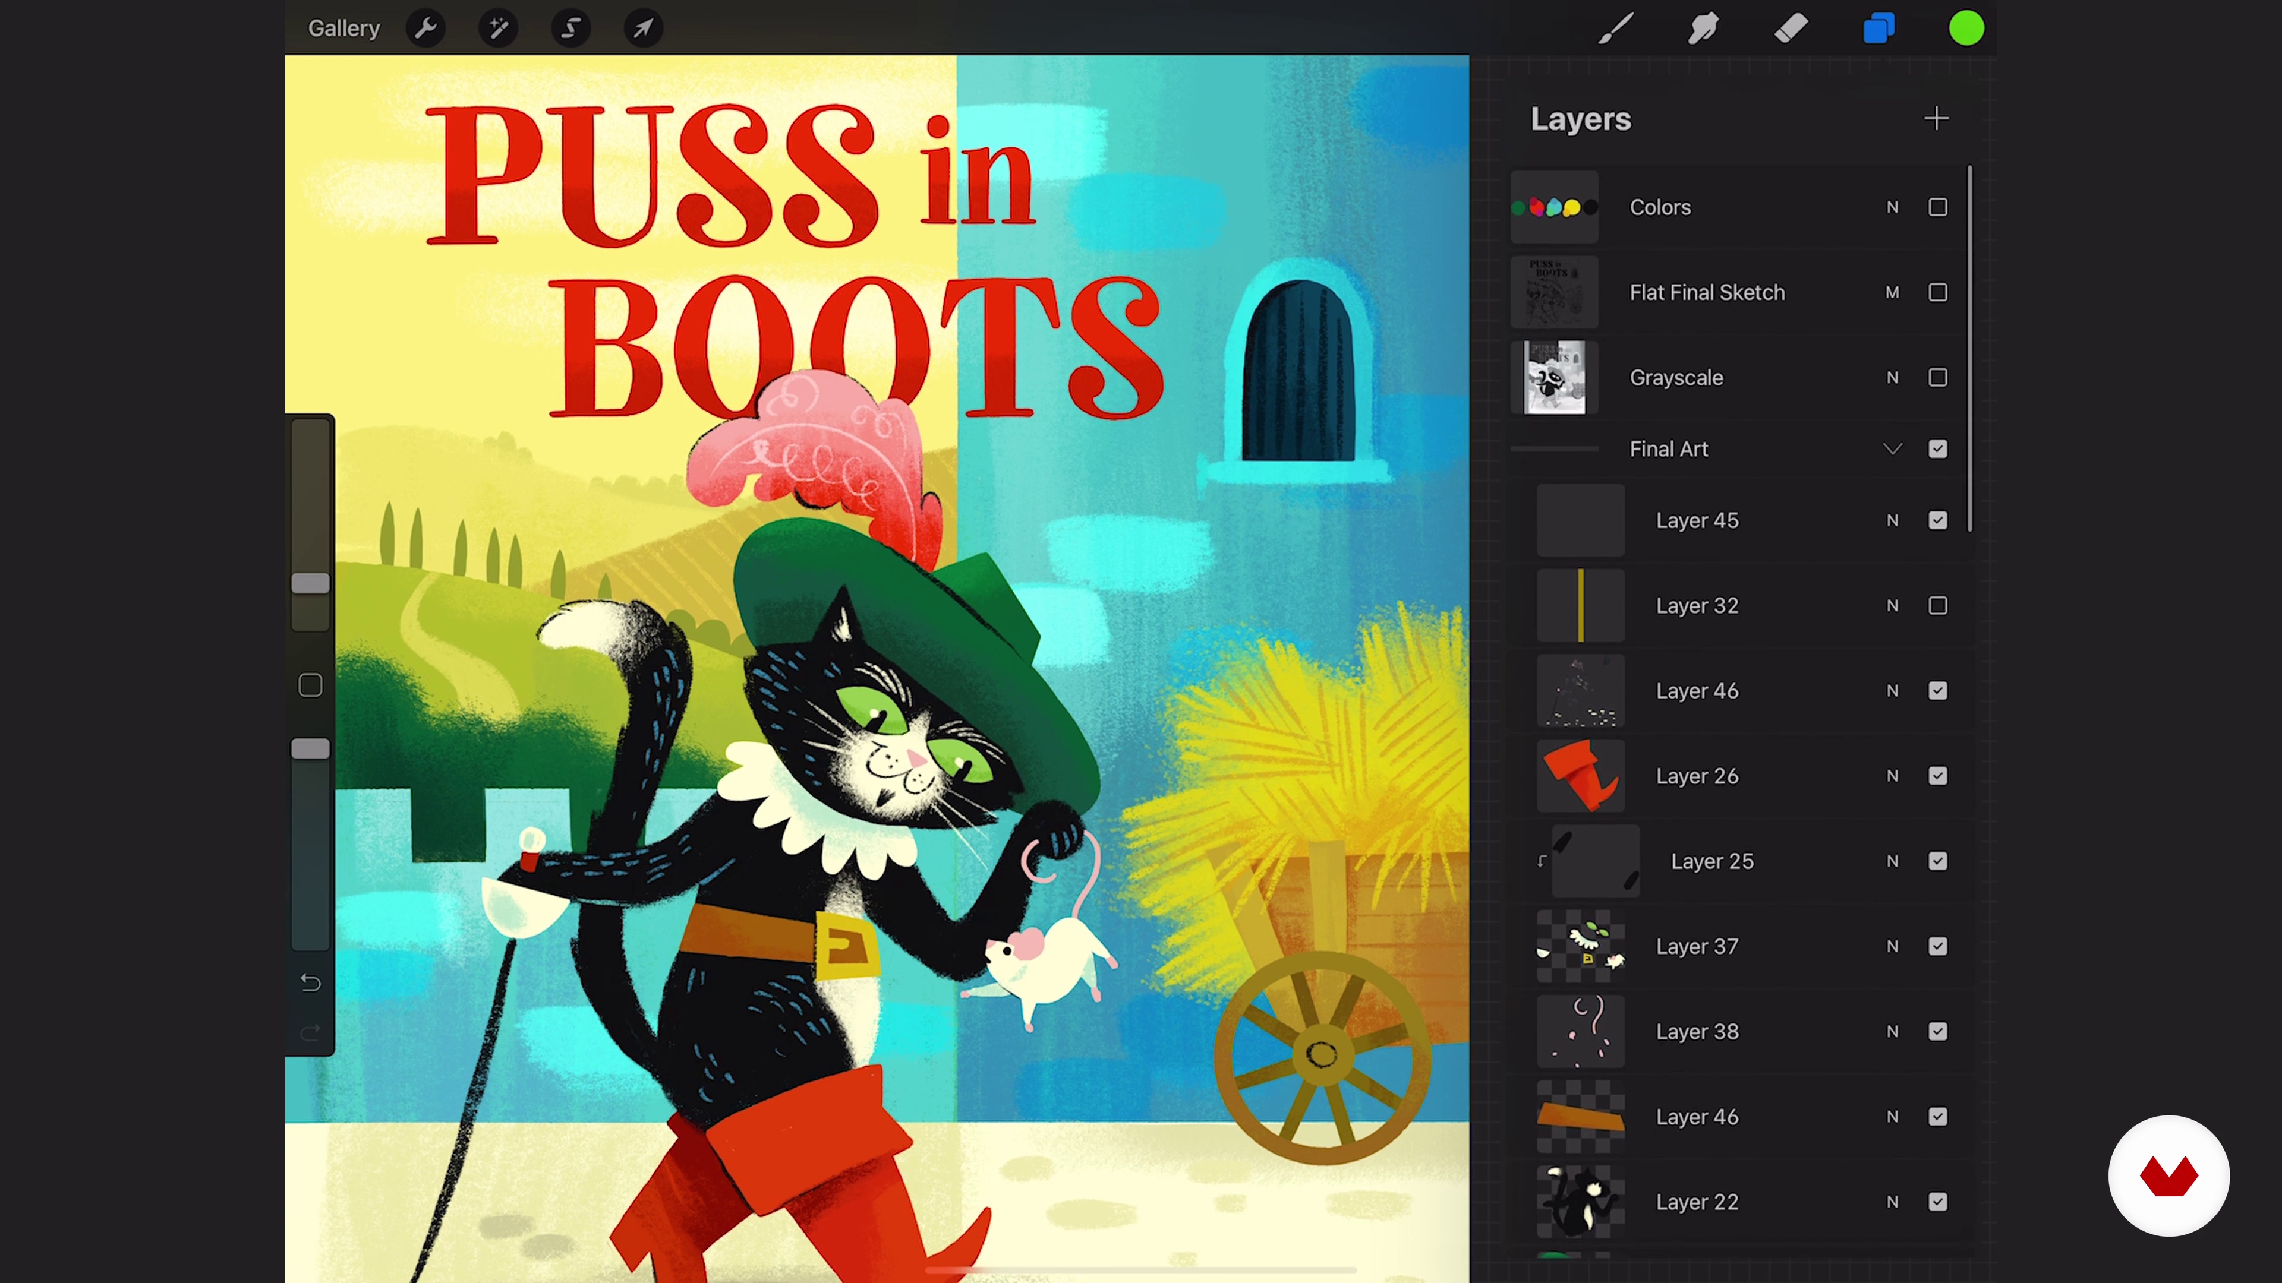Screen dimensions: 2282x1283
Task: Click the brush opacity slider handle
Action: 310,749
